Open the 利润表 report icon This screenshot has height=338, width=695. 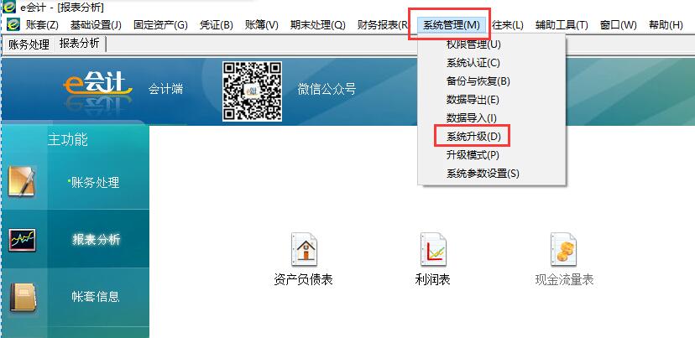(x=432, y=250)
